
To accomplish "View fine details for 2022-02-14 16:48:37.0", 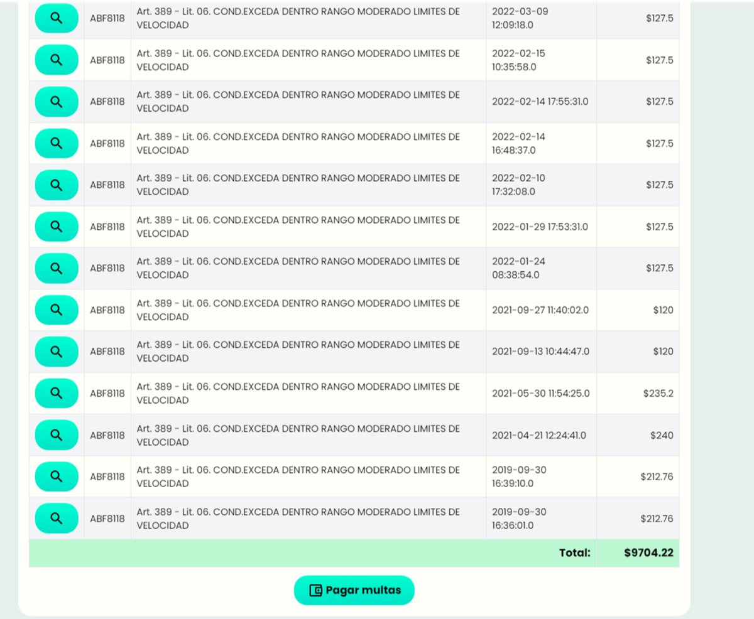I will (57, 143).
